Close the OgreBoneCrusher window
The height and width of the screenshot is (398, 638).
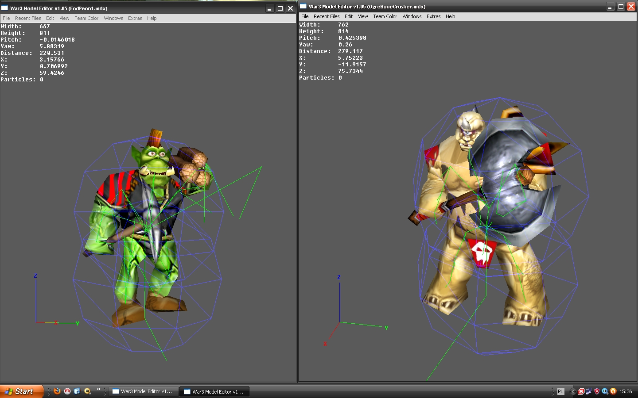coord(631,7)
